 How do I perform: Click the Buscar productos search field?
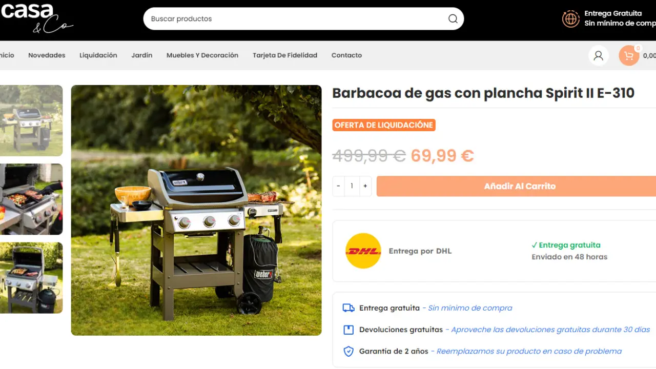pos(303,19)
